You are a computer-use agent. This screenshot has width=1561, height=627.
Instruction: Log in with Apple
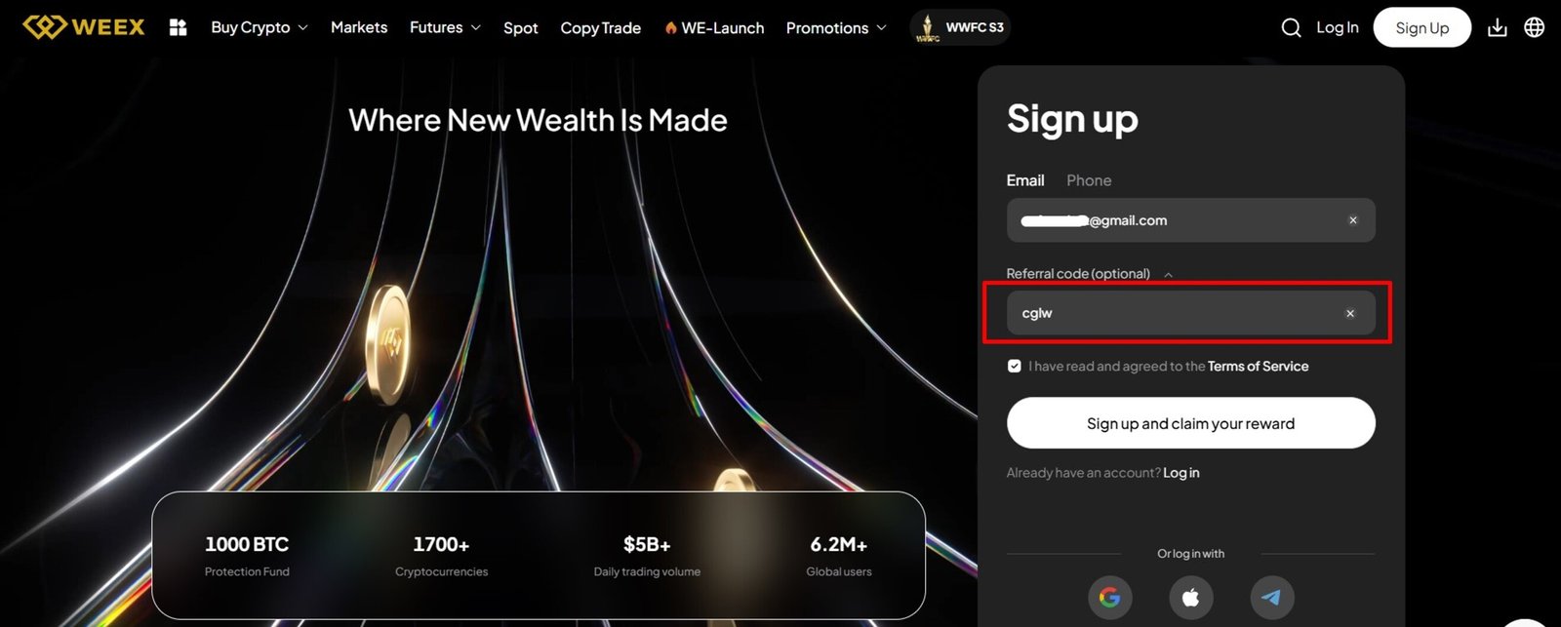tap(1190, 597)
